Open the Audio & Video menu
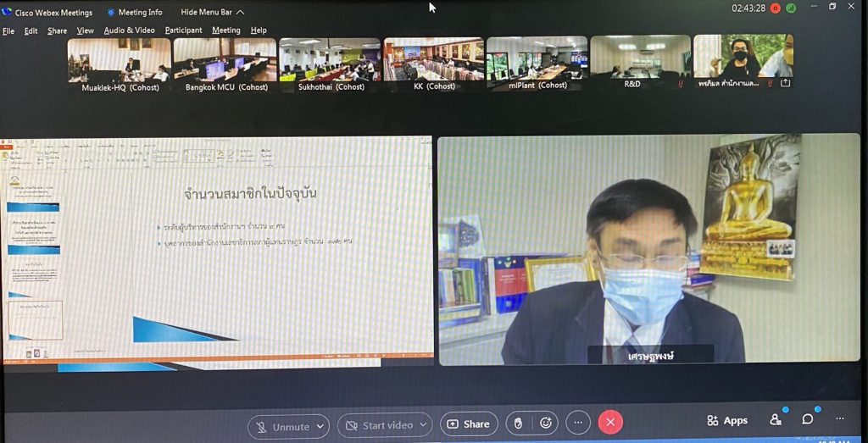The image size is (868, 443). [x=129, y=30]
